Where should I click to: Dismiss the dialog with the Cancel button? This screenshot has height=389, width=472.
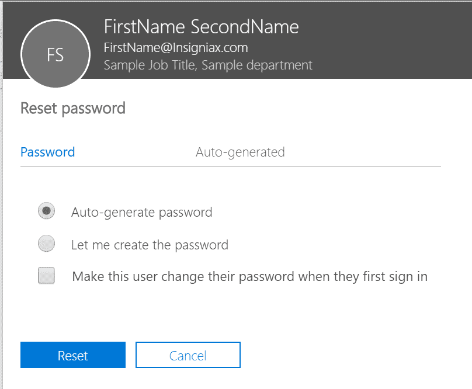188,355
